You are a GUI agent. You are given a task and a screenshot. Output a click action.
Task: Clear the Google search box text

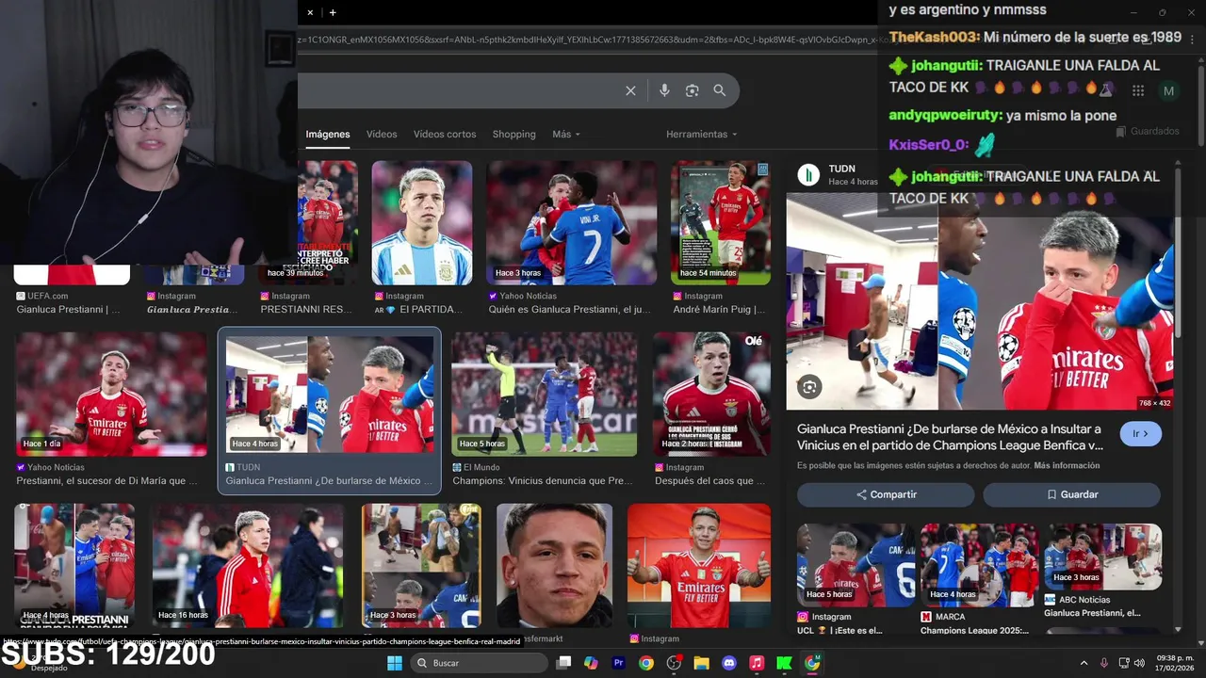[x=630, y=90]
